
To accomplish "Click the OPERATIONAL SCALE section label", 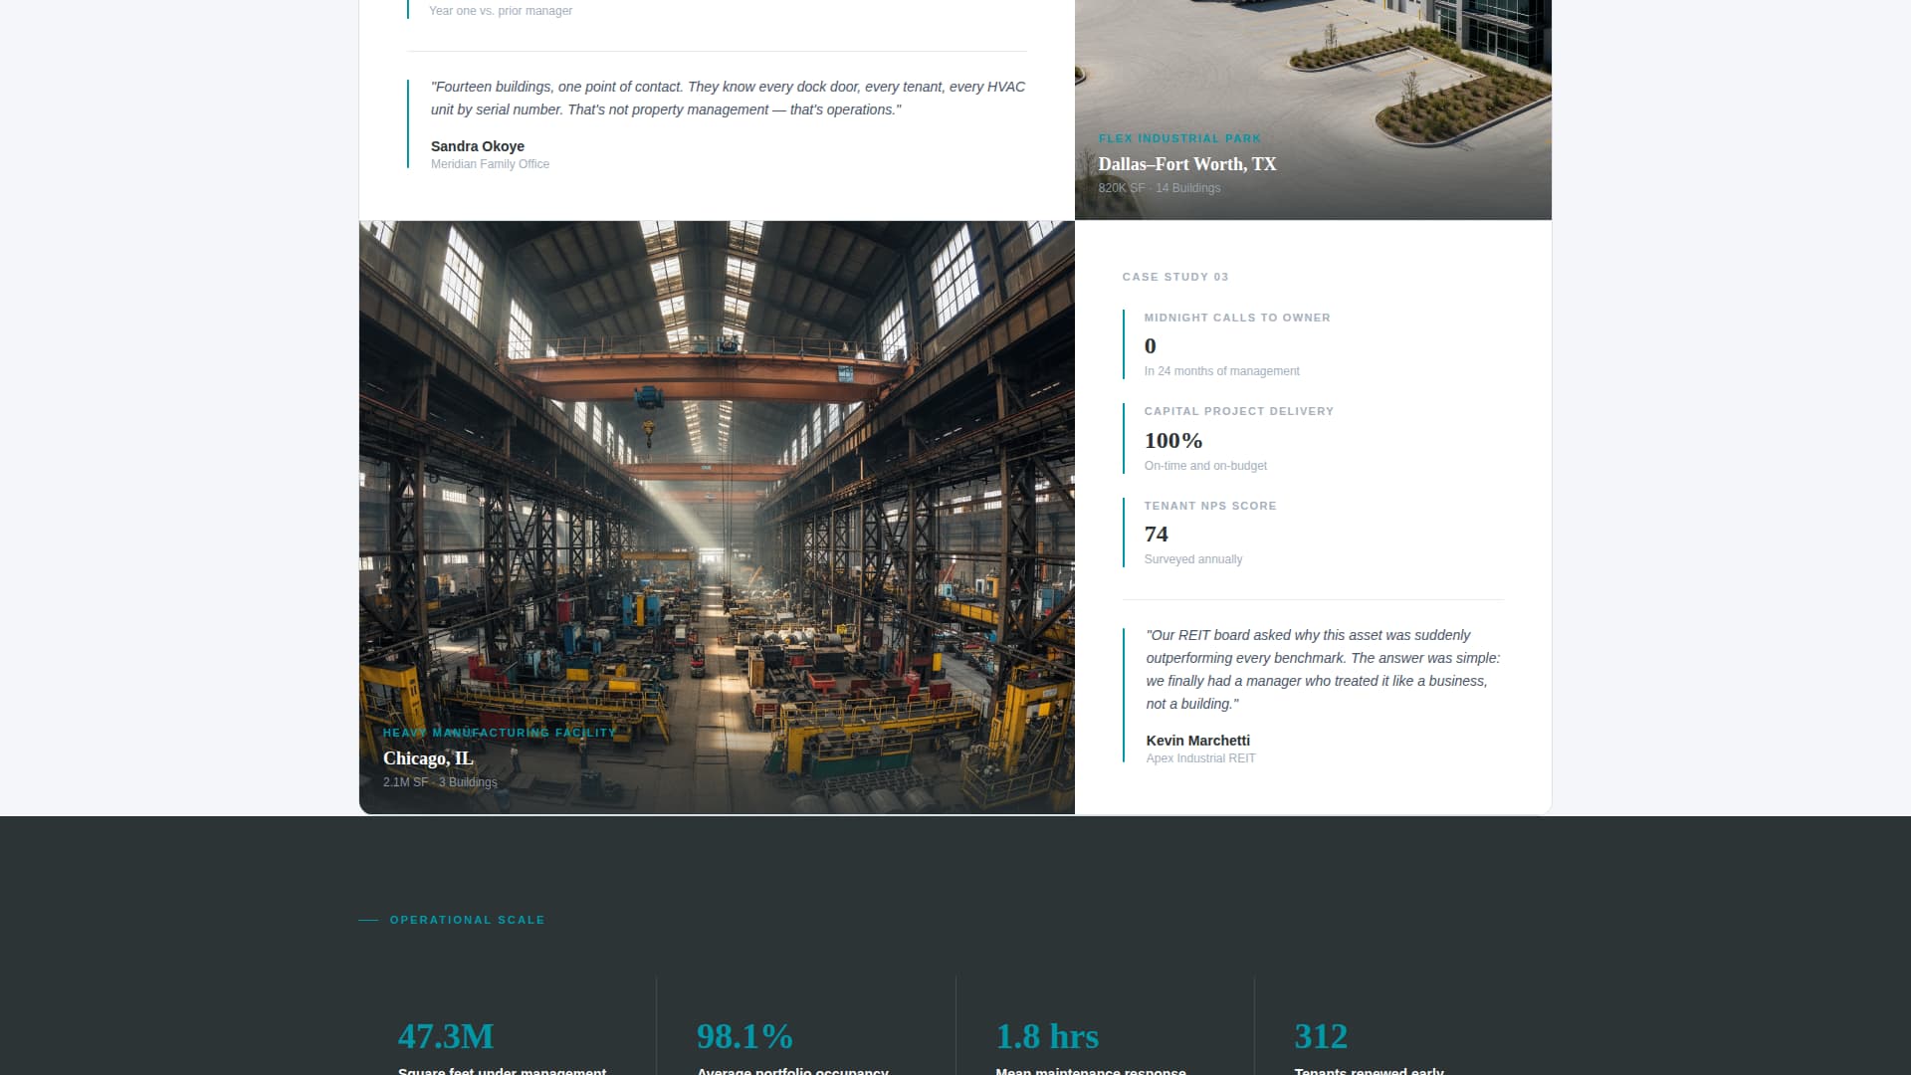I will pos(466,920).
